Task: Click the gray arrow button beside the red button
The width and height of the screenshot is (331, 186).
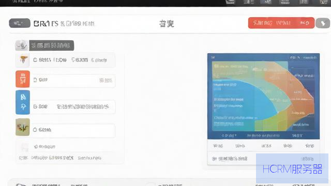Action: [323, 23]
